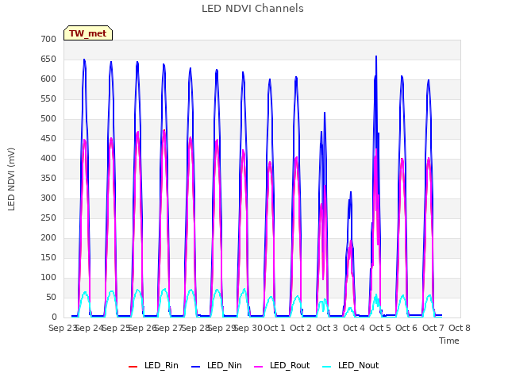508x381 pixels.
Task: Click the magenta peak on Sep 27
Action: click(164, 130)
